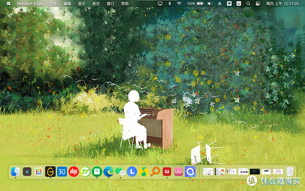
Task: Launch Zhihu 知 app from dock
Action: [62, 172]
